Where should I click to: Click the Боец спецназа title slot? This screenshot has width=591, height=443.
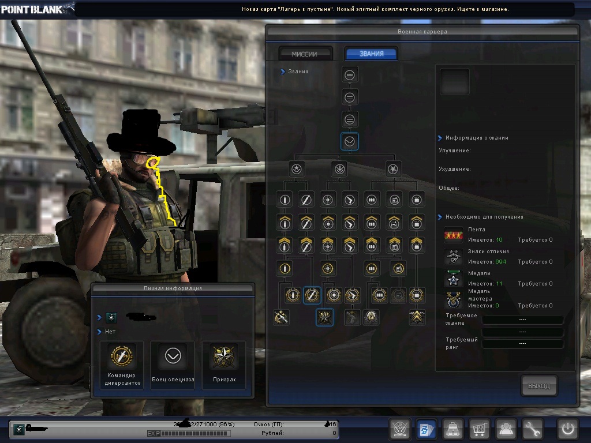click(x=173, y=365)
